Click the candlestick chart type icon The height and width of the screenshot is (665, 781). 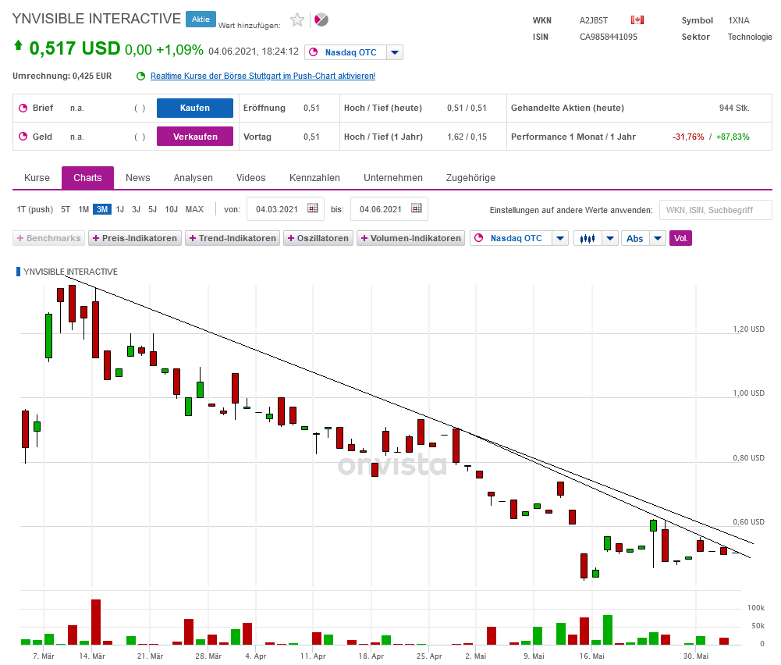coord(588,239)
